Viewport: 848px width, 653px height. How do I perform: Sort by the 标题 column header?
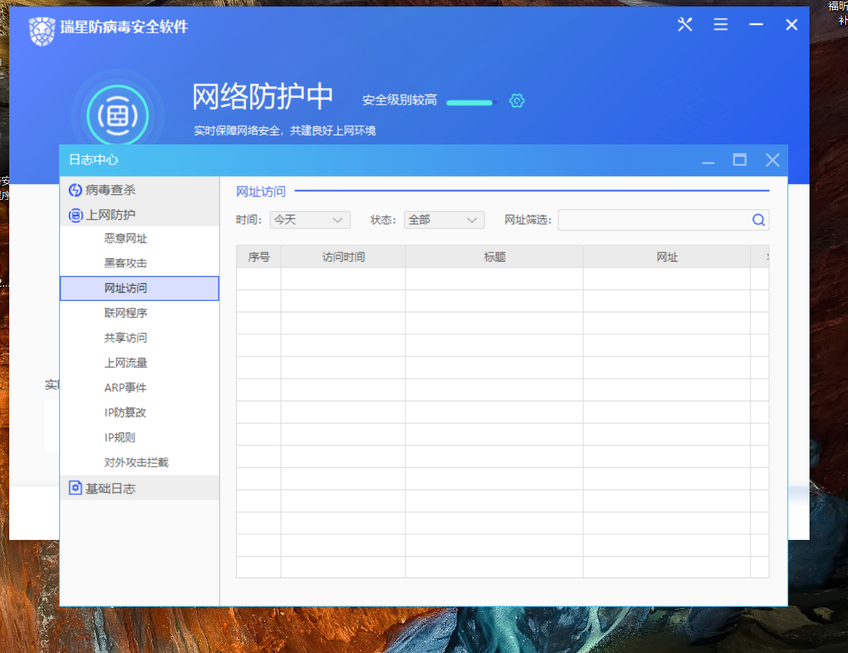click(x=494, y=257)
